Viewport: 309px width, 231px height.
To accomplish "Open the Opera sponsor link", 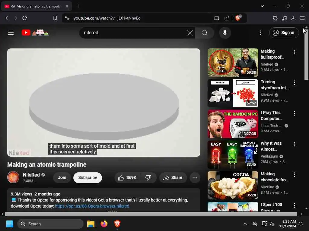I will point(92,206).
